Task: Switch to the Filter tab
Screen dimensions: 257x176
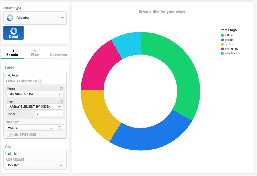Action: pos(35,52)
